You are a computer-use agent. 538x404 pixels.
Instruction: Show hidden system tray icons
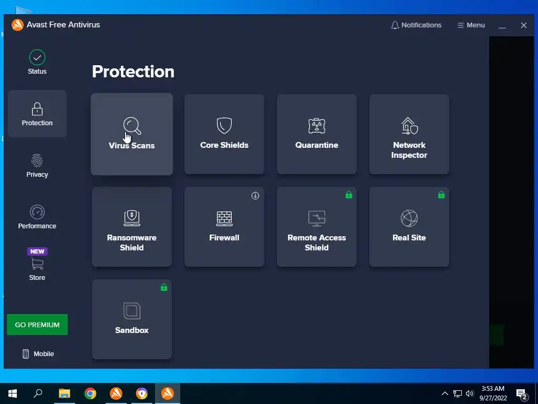coord(444,393)
